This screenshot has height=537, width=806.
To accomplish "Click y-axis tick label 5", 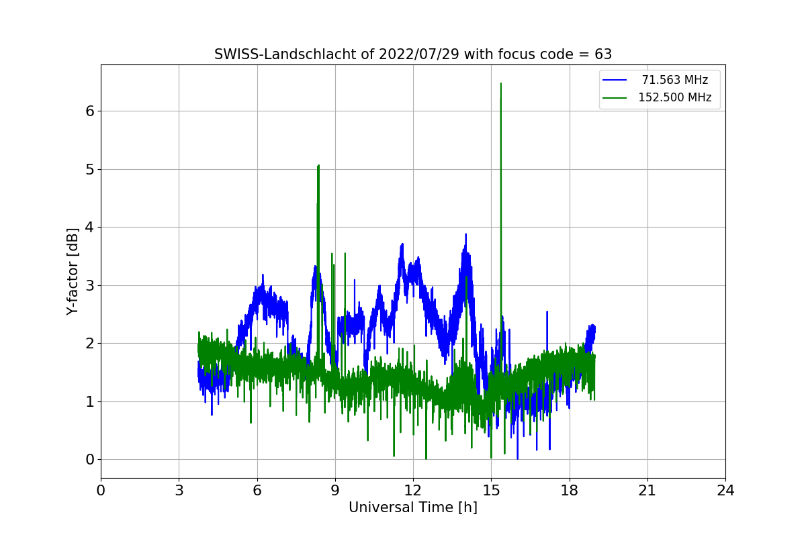I will click(90, 169).
